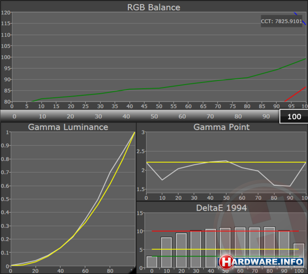
Task: Select the 80 grayscale level button
Action: (238, 116)
